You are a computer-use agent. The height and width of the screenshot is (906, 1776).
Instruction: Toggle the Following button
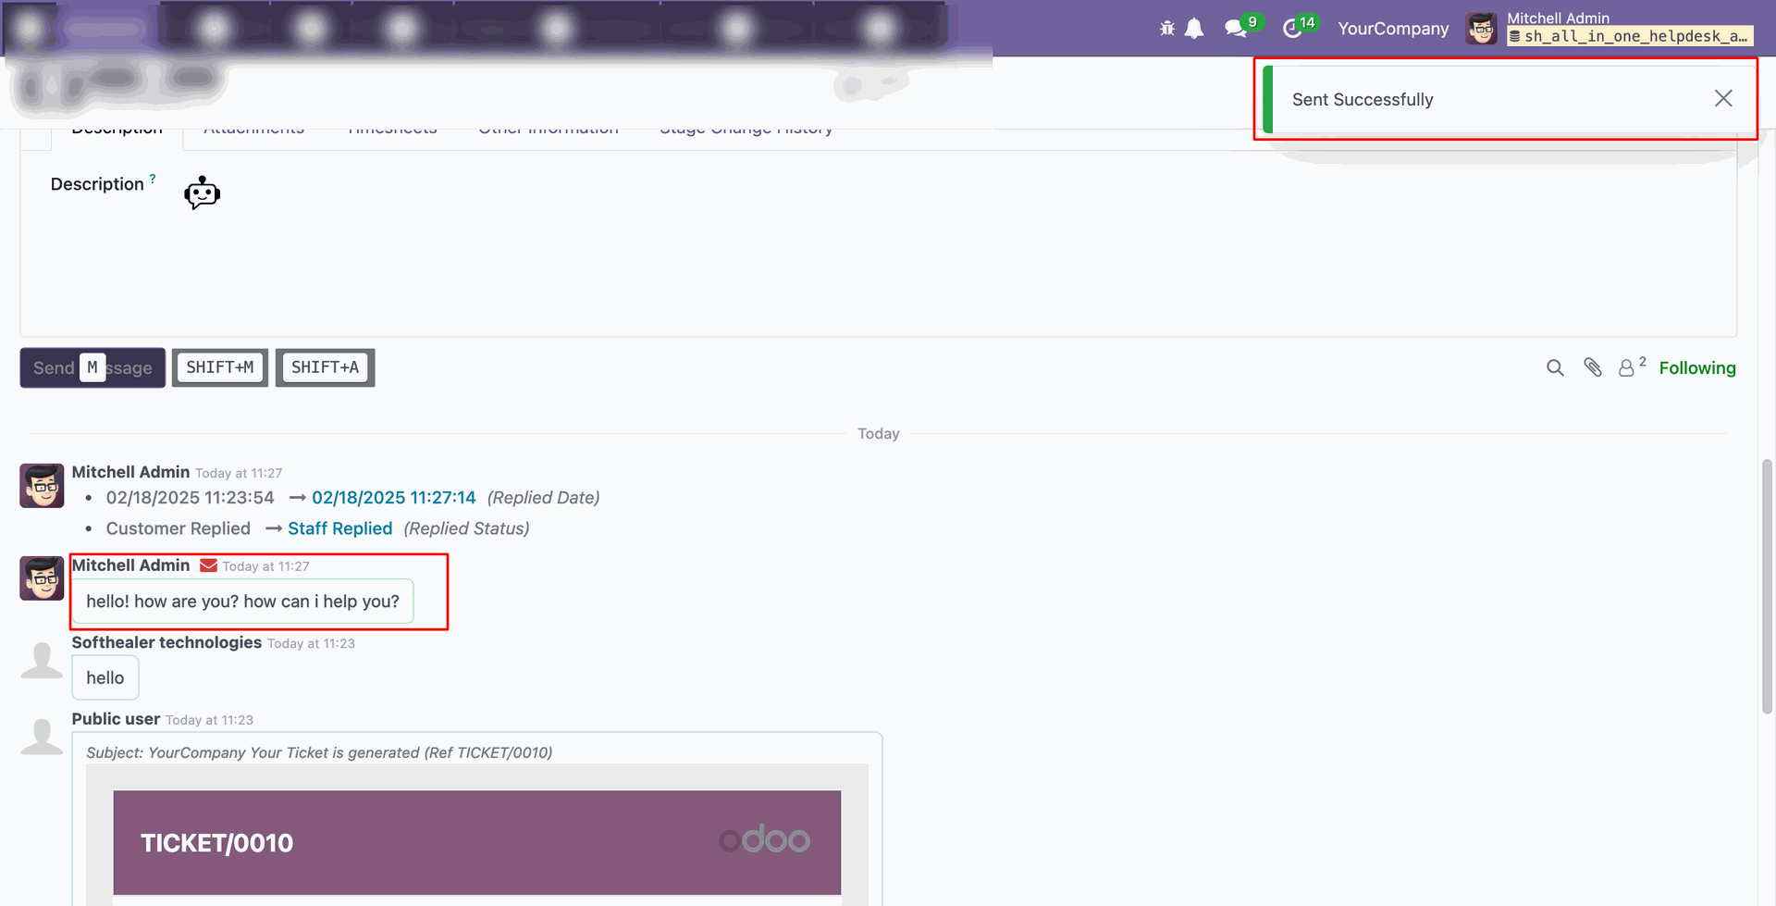coord(1697,367)
